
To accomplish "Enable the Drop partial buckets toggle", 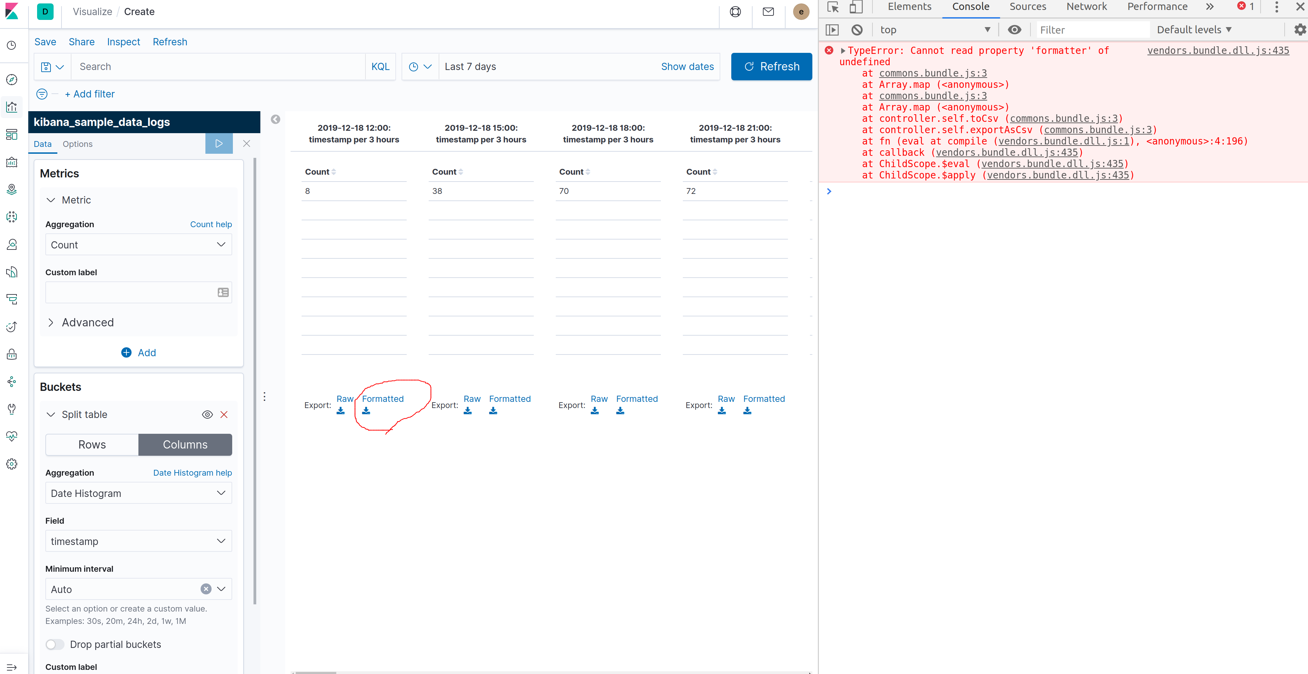I will click(54, 644).
